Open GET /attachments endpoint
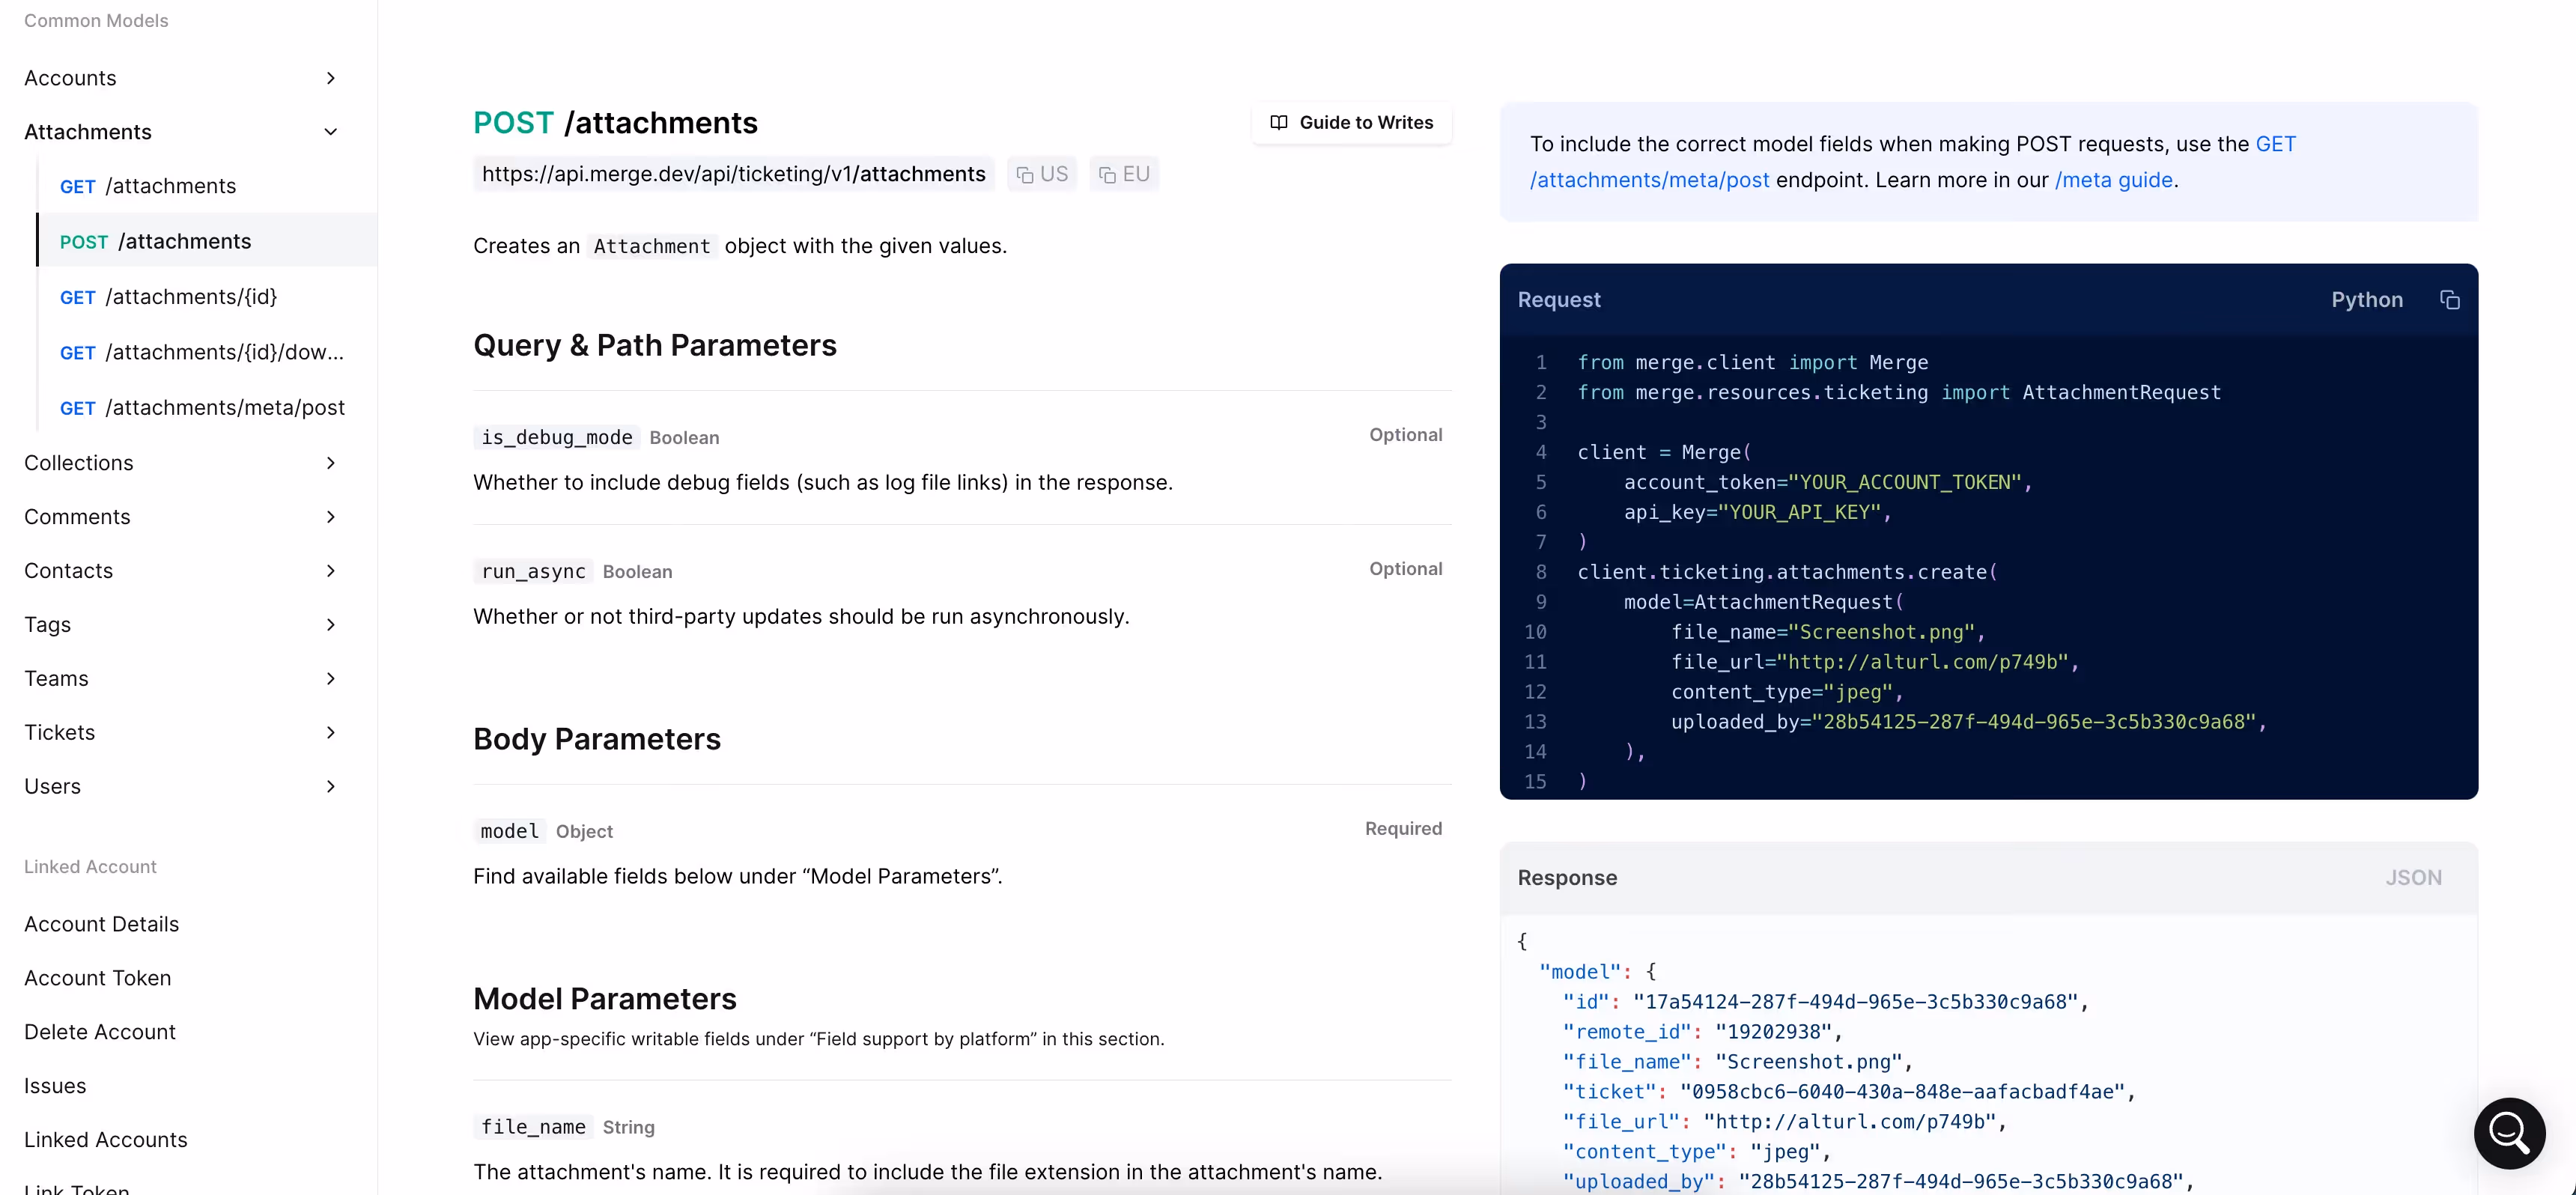Image resolution: width=2576 pixels, height=1195 pixels. pos(148,186)
